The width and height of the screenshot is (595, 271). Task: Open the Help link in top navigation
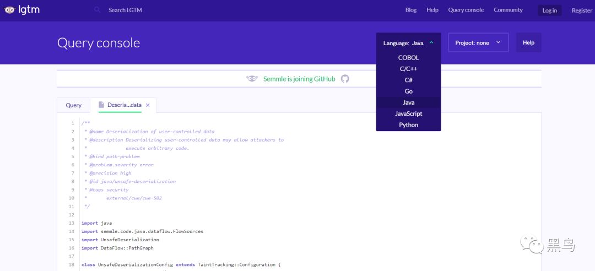[x=432, y=10]
